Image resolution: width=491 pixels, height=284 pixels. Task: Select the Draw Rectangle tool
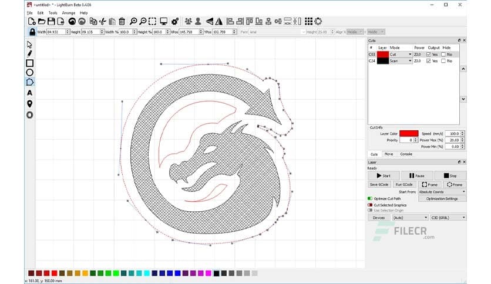(29, 63)
